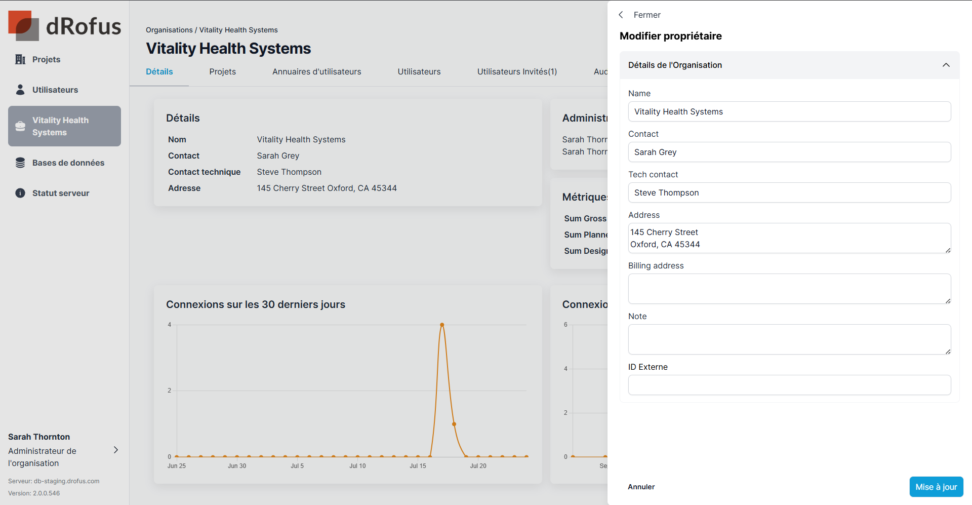This screenshot has height=505, width=972.
Task: Click into the ID Externe field
Action: 789,385
